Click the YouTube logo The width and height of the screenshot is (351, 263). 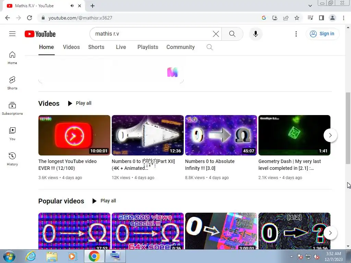point(40,34)
